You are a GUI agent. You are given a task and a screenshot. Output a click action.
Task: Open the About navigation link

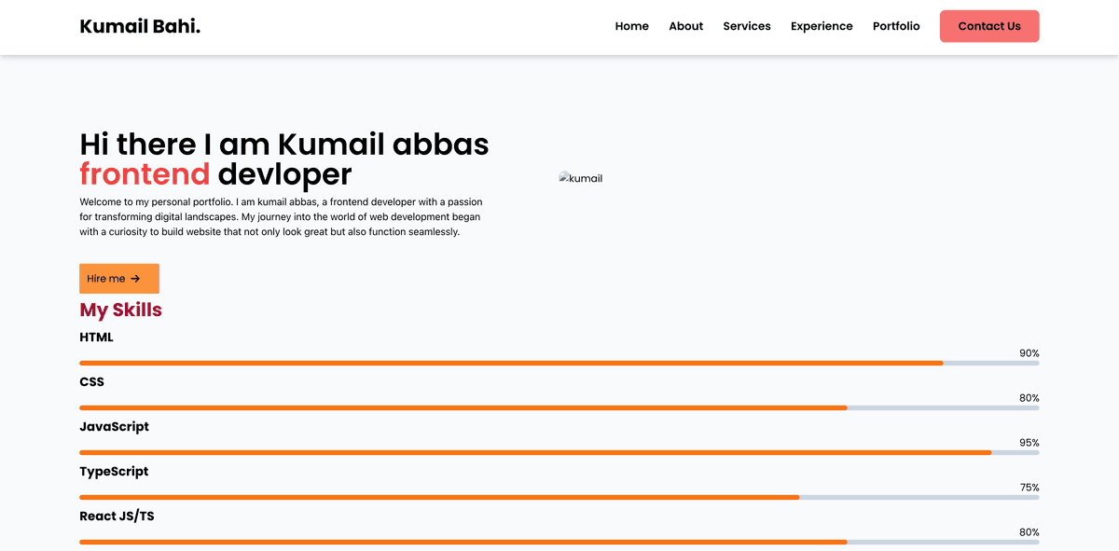(685, 26)
